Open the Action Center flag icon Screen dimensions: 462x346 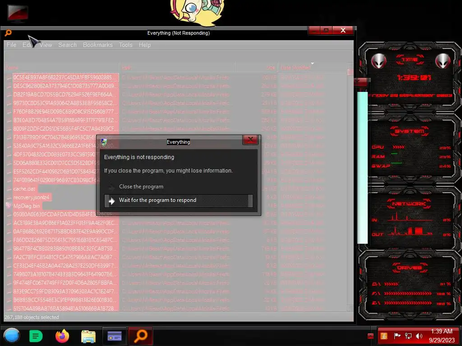[x=397, y=336]
